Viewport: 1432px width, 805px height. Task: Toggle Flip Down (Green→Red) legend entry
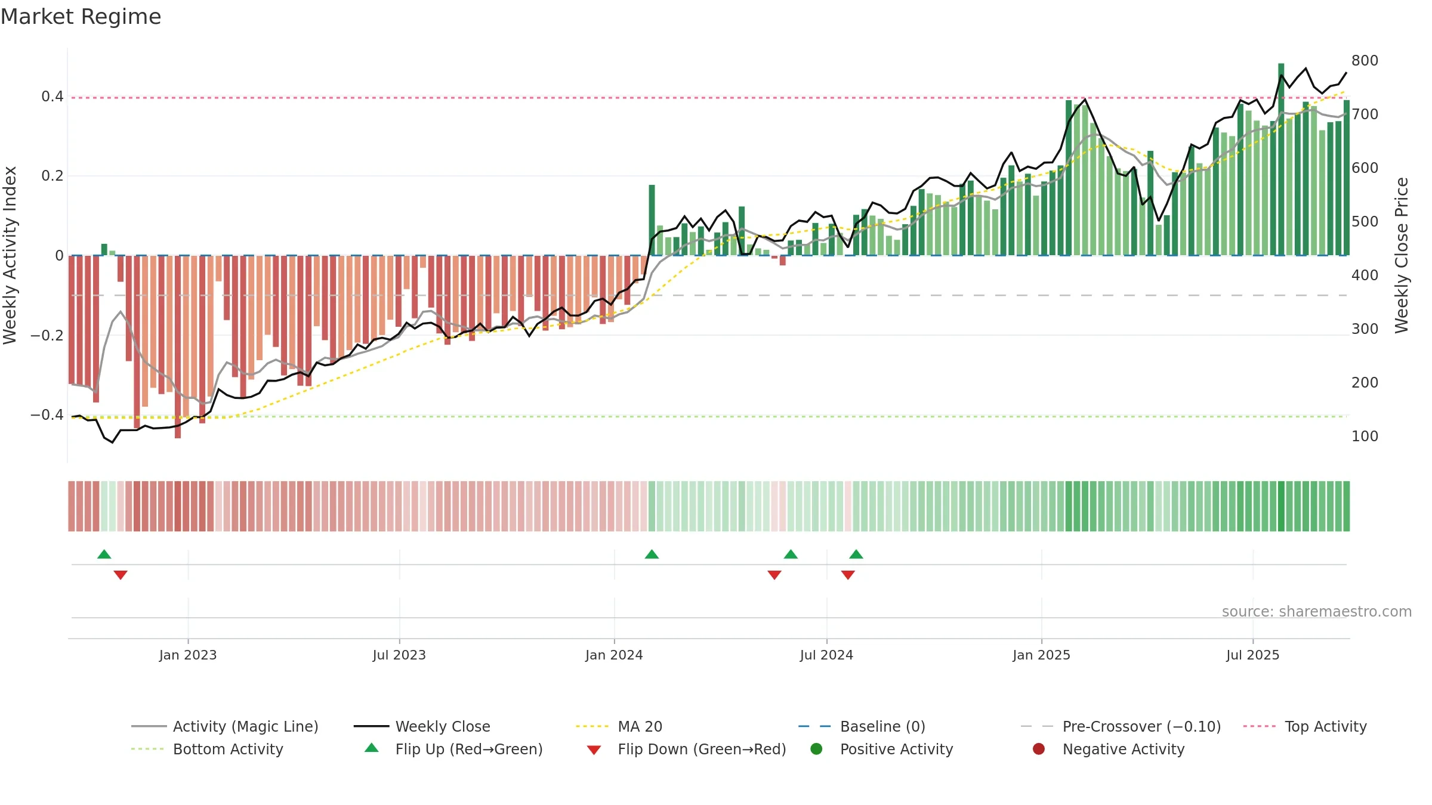pos(686,749)
